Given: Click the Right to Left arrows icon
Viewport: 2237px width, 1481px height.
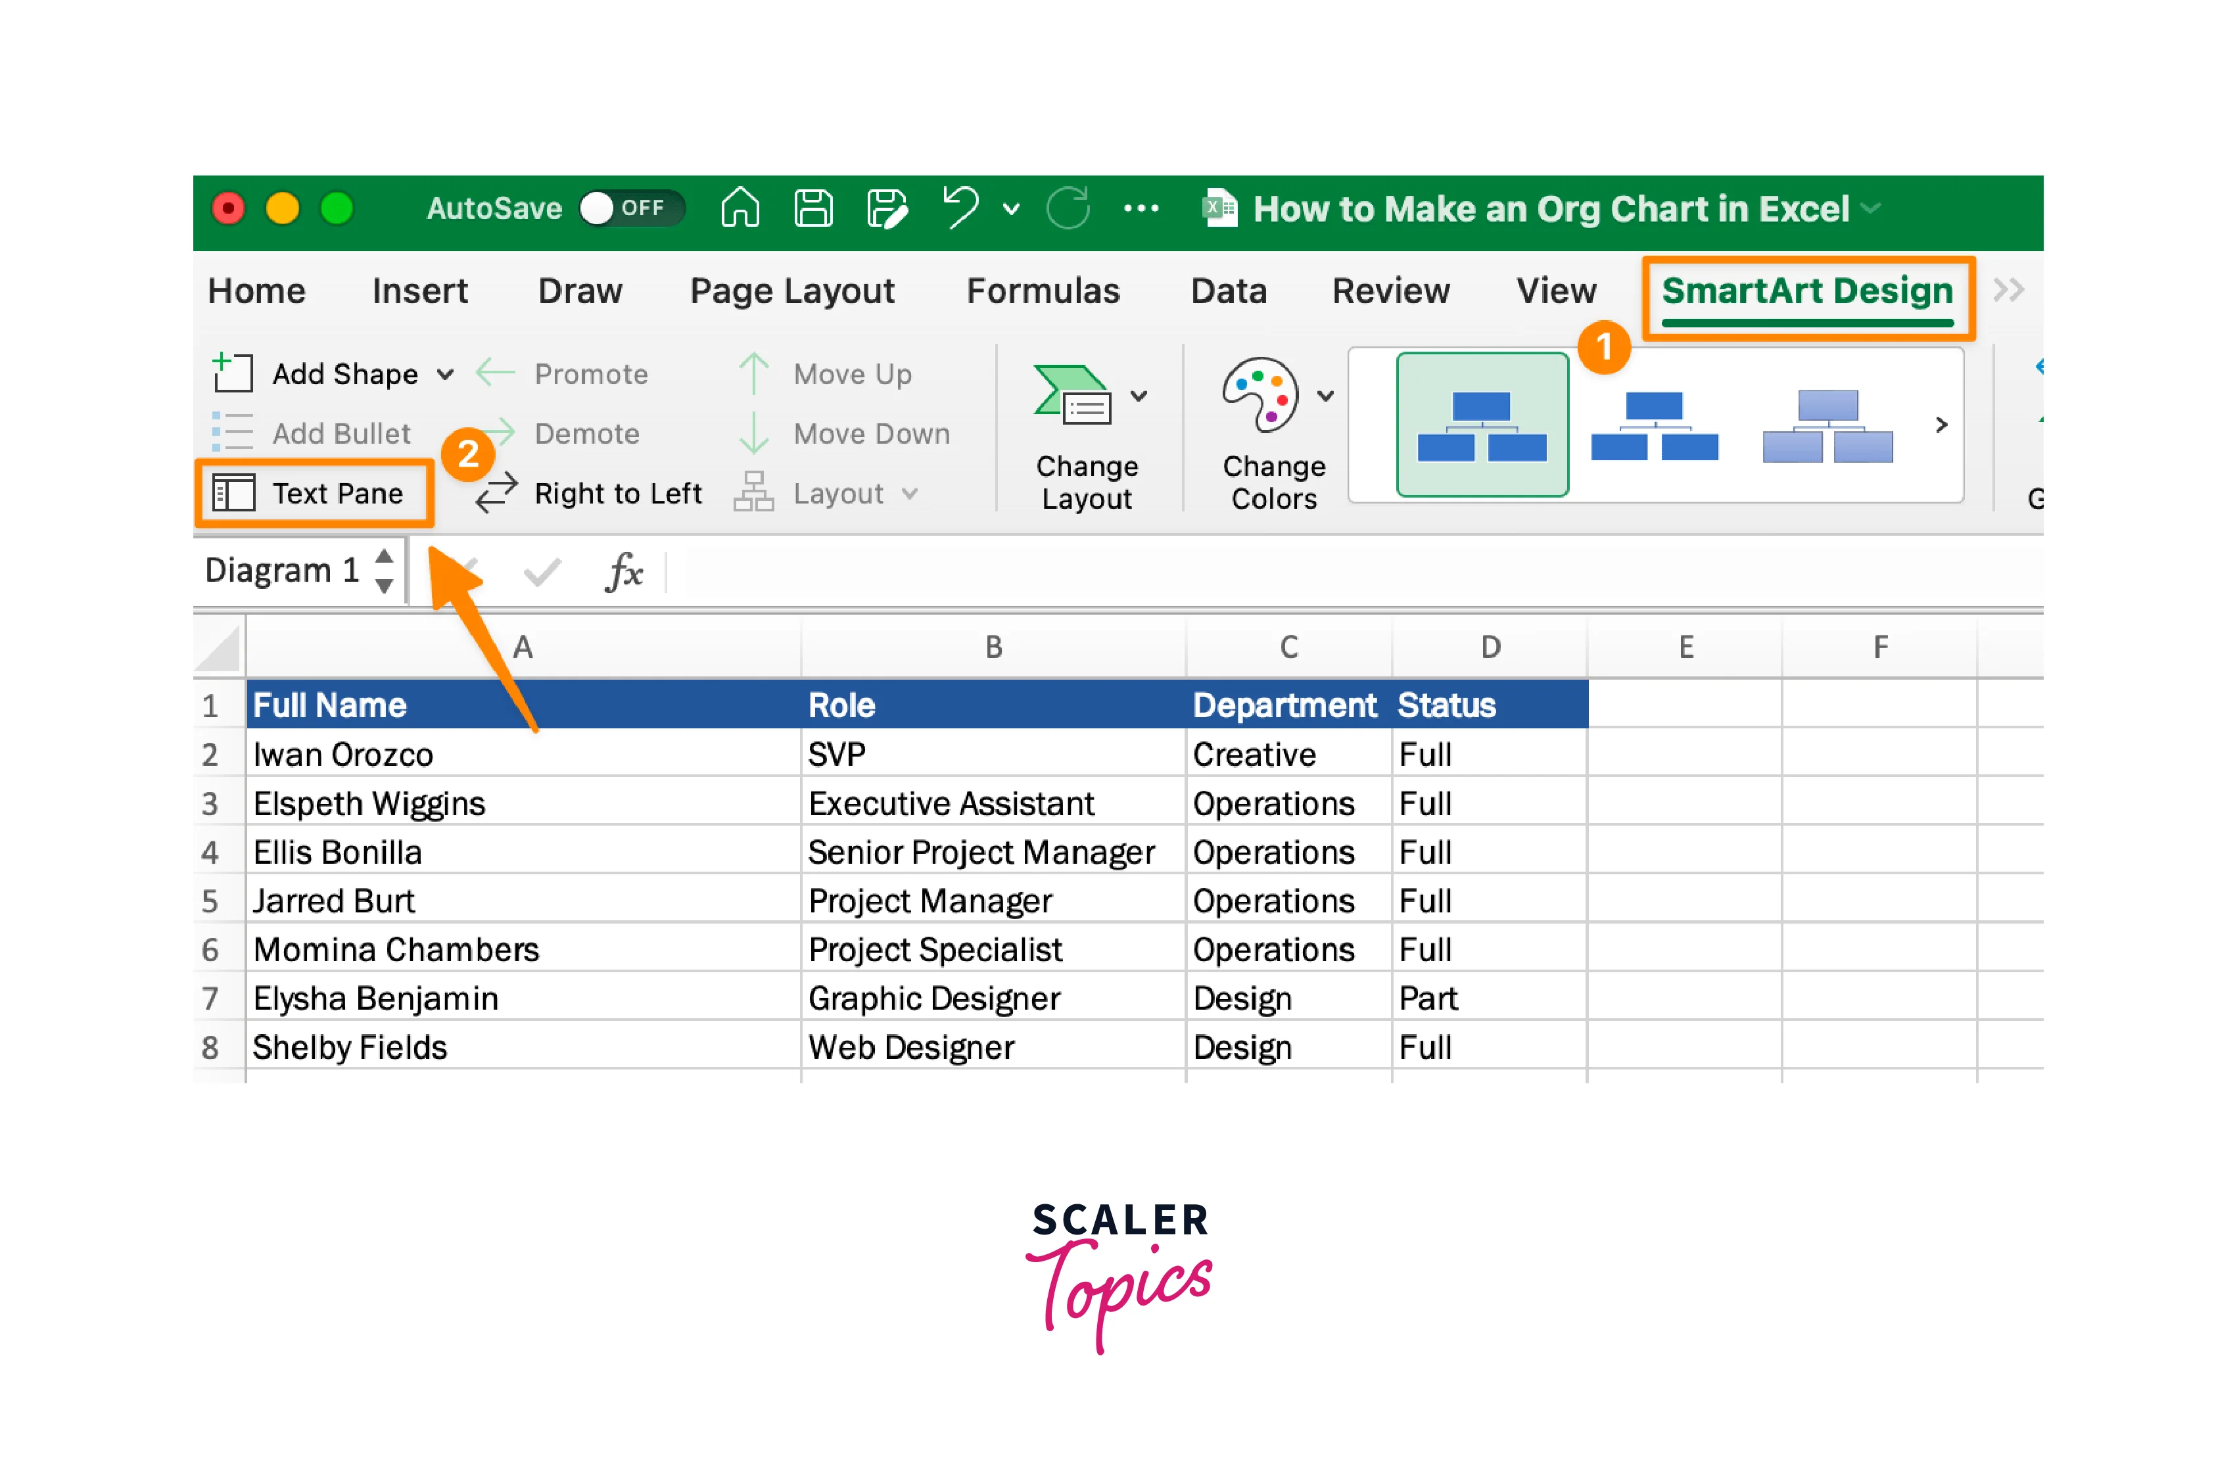Looking at the screenshot, I should click(496, 493).
